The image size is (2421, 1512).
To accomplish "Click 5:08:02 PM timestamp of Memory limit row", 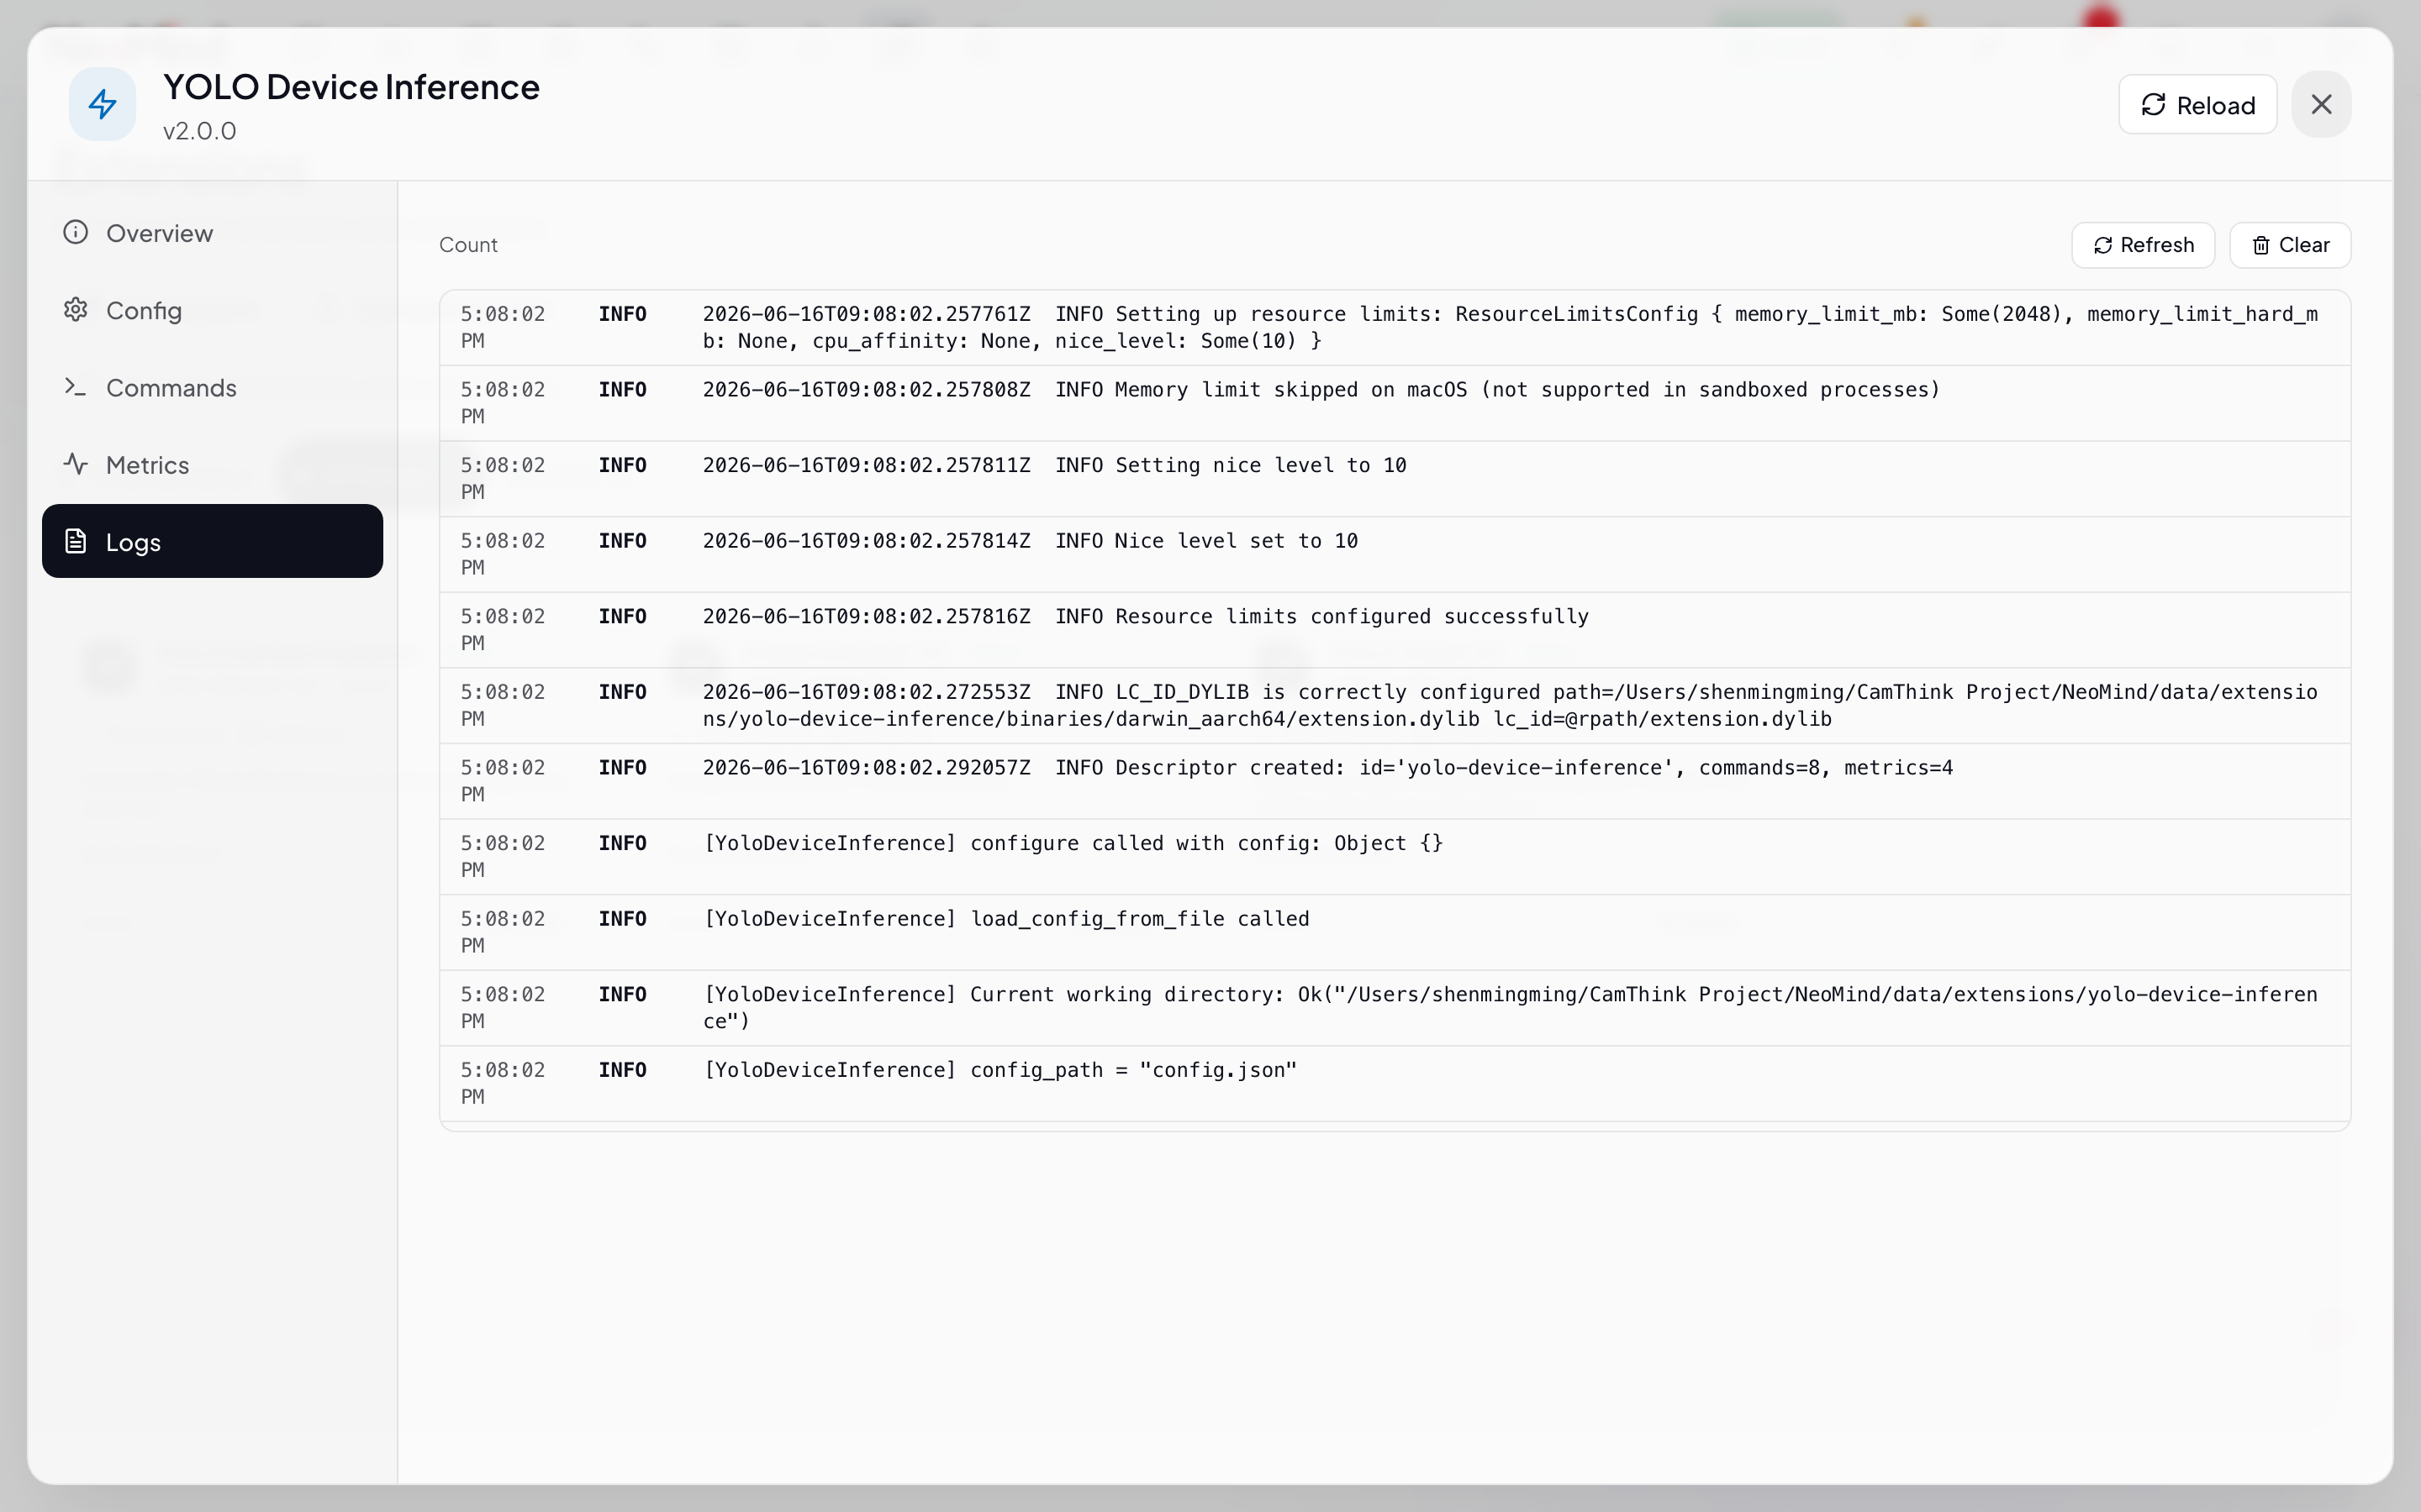I will [x=502, y=403].
